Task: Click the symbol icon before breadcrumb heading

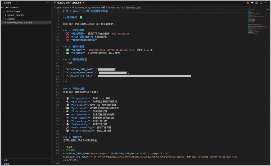Action: 104,8
